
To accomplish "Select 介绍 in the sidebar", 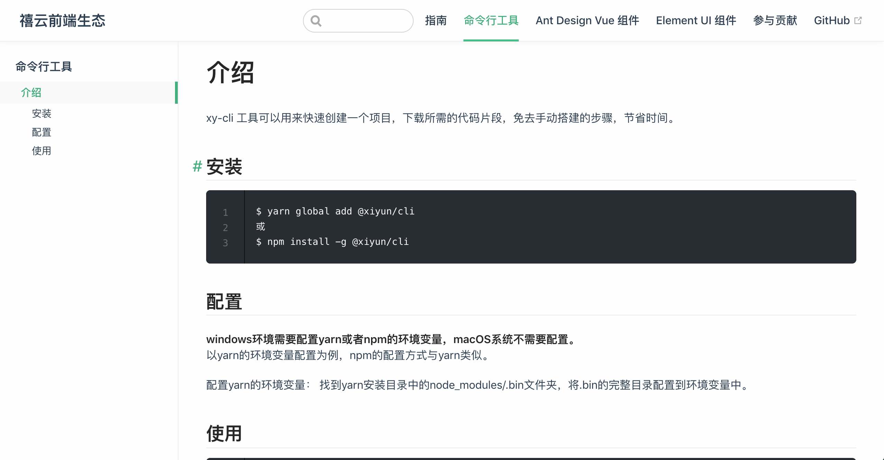I will coord(31,93).
